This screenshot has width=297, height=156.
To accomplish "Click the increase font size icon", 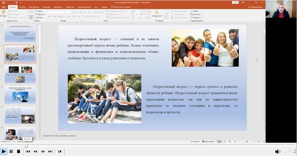I will [x=74, y=12].
